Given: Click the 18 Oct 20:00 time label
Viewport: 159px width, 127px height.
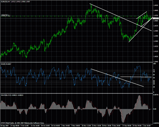Looking at the screenshot, I should pyautogui.click(x=45, y=125).
